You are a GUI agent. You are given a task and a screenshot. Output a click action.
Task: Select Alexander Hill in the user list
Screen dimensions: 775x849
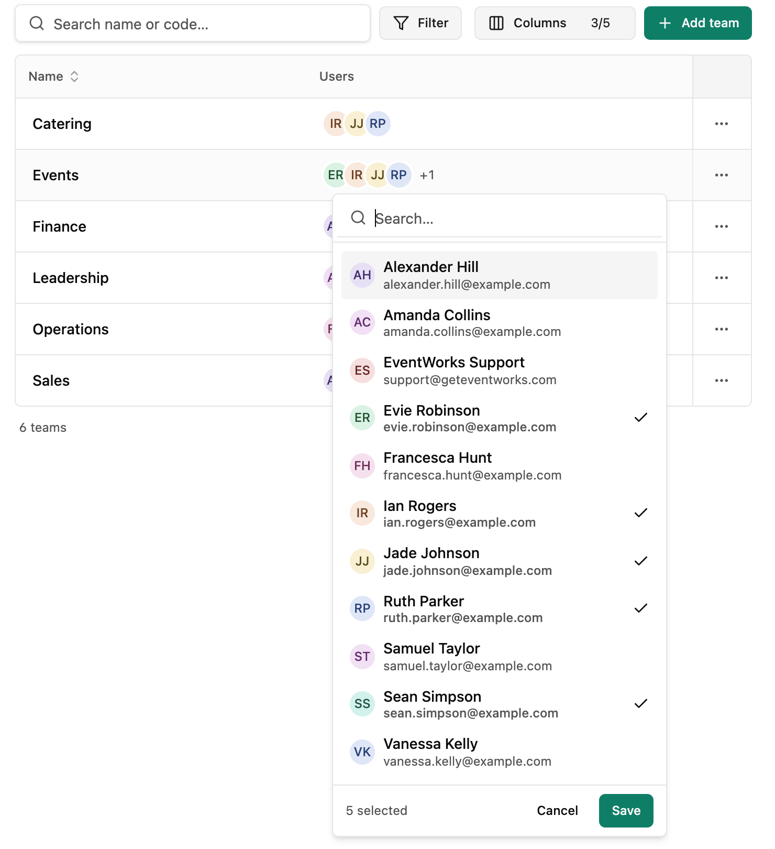(500, 275)
